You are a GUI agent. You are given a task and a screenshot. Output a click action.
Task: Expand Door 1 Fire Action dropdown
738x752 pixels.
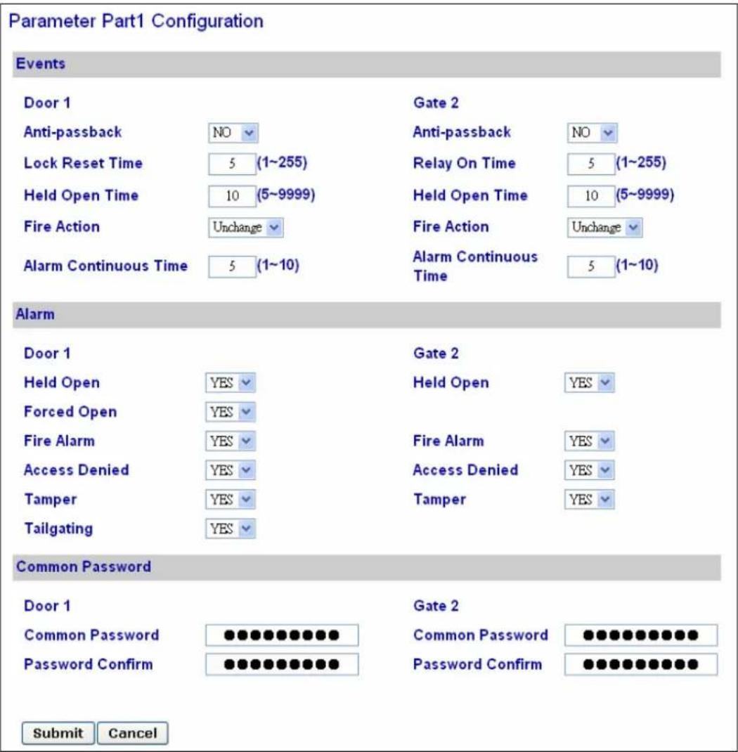click(245, 227)
